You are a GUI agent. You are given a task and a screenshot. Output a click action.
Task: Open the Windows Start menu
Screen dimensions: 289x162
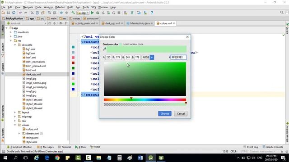tap(5, 158)
